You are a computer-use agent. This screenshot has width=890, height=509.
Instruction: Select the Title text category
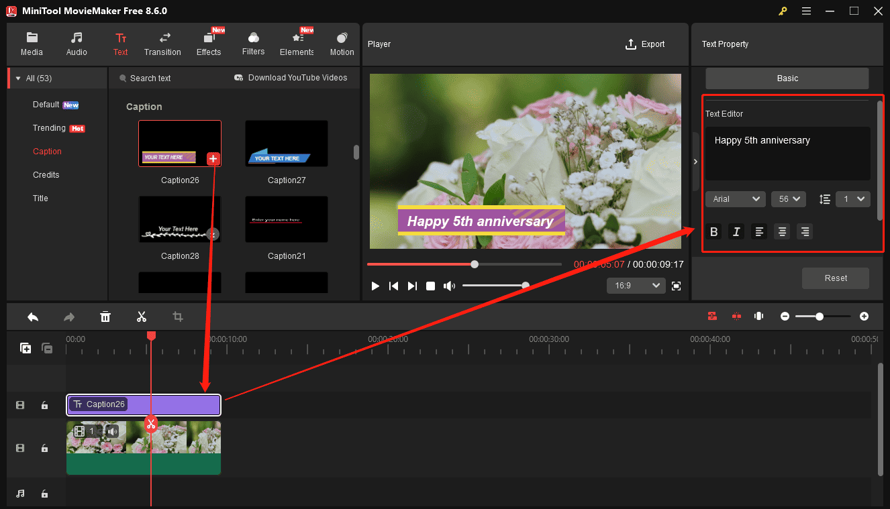coord(40,199)
